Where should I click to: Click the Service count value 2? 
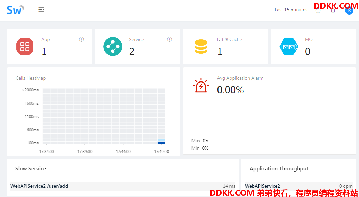pyautogui.click(x=132, y=52)
